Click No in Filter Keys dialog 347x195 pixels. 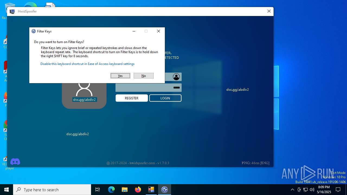[x=144, y=76]
